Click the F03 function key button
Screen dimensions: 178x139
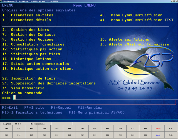click(x=31, y=128)
